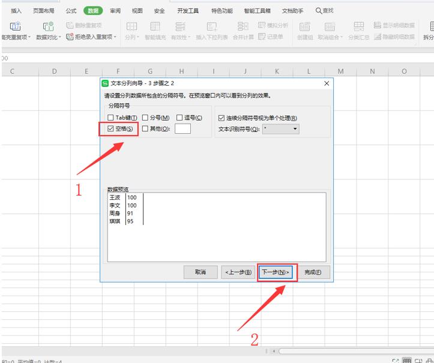Click the <上一步(B) back button
The width and height of the screenshot is (434, 363).
pos(238,272)
